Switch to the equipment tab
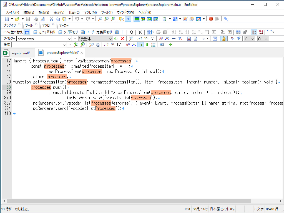The width and height of the screenshot is (284, 213). click(x=18, y=53)
